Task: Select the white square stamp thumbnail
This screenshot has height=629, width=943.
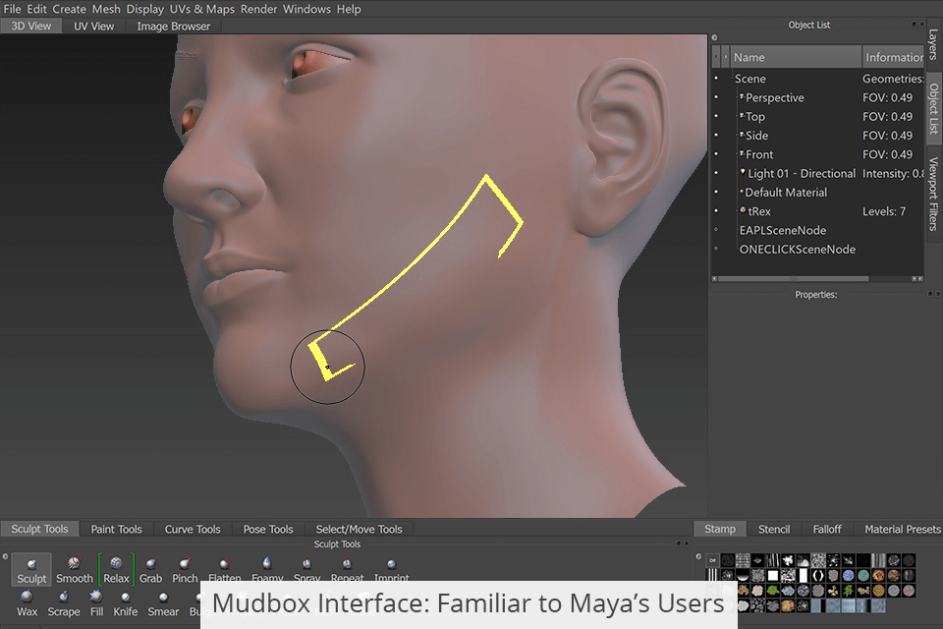Action: click(x=772, y=575)
